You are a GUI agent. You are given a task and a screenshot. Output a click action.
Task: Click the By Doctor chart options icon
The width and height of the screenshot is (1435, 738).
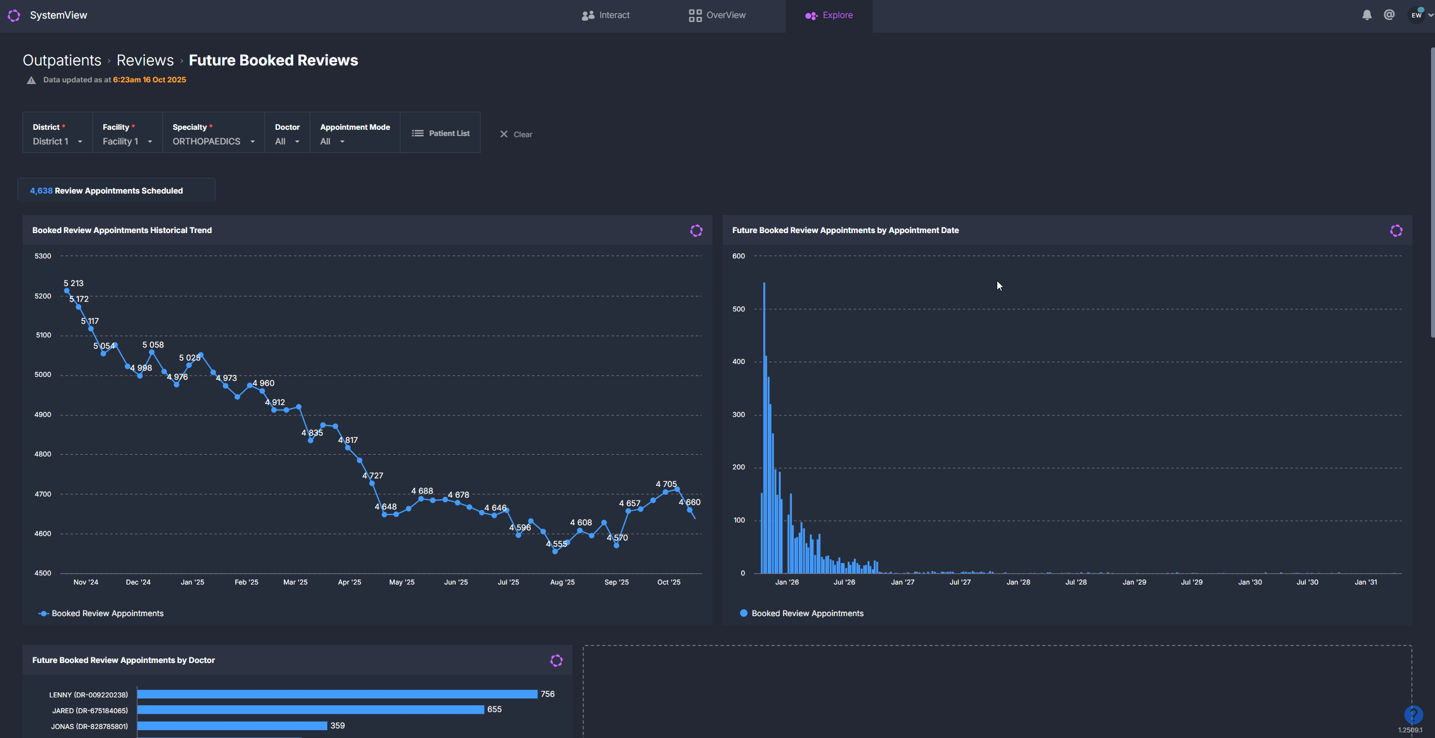(556, 660)
